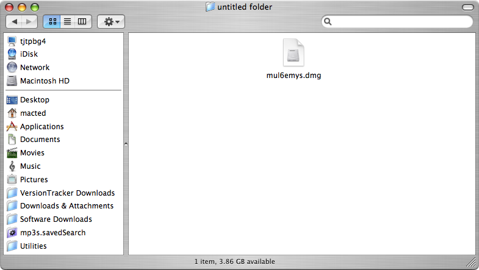479x270 pixels.
Task: Click the Applications label
Action: tap(42, 127)
